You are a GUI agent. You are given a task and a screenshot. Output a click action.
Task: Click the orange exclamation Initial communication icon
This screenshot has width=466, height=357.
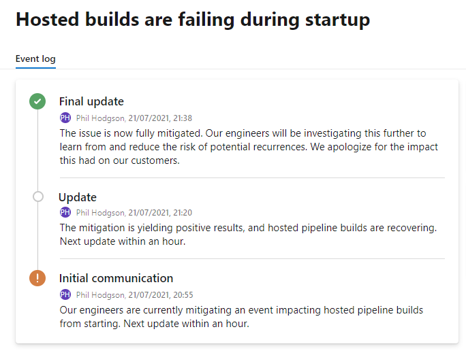pyautogui.click(x=37, y=278)
